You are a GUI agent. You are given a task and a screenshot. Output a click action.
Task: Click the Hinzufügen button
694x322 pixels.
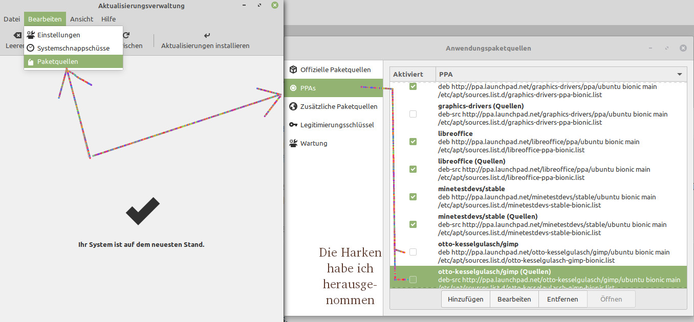465,299
